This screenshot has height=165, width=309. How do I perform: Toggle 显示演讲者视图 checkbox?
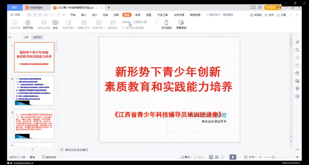point(123,28)
